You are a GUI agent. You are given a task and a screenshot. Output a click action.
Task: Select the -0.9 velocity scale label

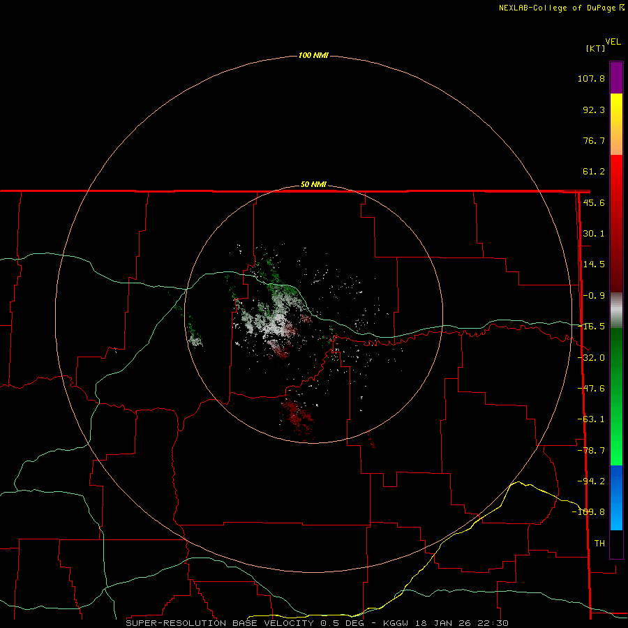(594, 296)
